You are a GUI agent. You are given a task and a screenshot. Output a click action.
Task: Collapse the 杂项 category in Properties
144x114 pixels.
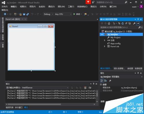pyautogui.click(x=101, y=84)
